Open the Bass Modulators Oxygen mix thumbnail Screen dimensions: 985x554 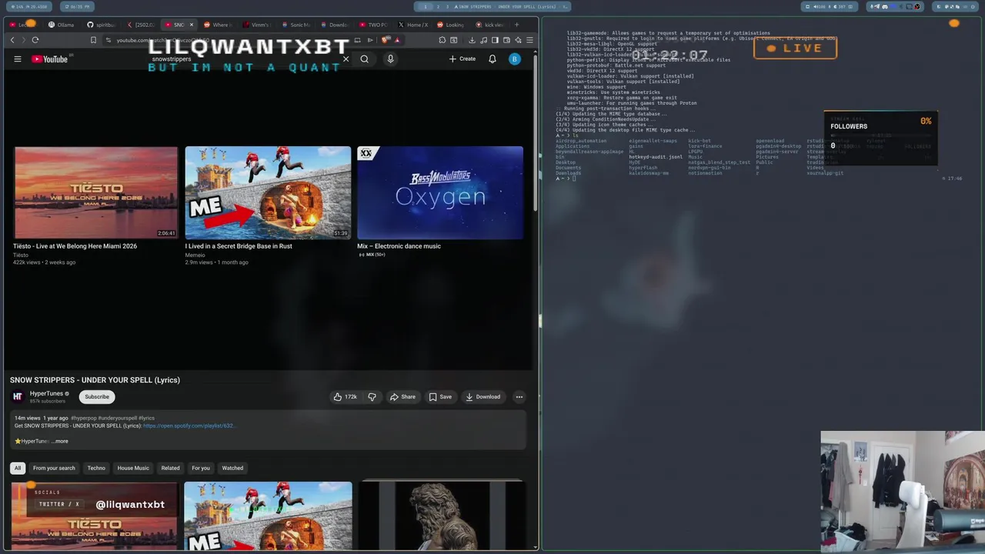[440, 192]
